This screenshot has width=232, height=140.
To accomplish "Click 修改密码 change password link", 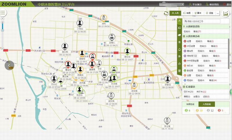I will pyautogui.click(x=212, y=4).
